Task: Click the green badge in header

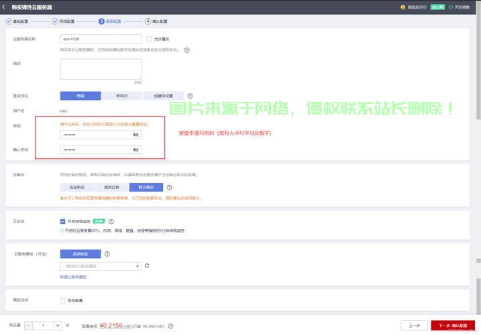Action: (437, 7)
